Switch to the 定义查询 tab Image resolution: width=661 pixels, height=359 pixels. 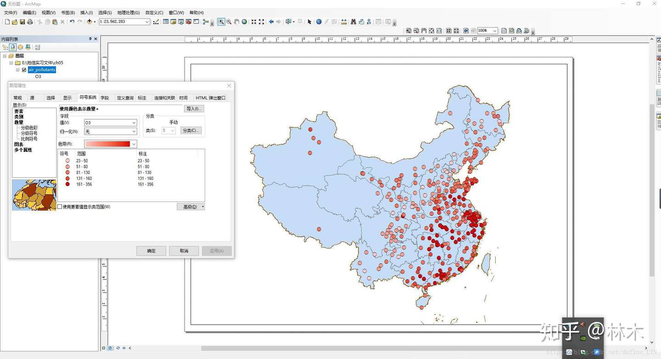125,98
